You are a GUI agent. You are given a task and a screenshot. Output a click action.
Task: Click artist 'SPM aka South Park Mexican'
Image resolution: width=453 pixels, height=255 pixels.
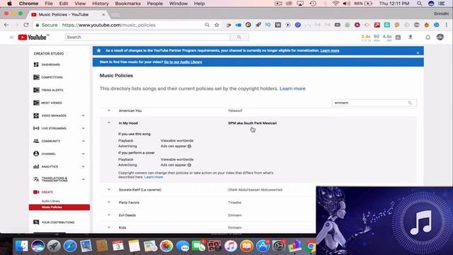coord(252,123)
